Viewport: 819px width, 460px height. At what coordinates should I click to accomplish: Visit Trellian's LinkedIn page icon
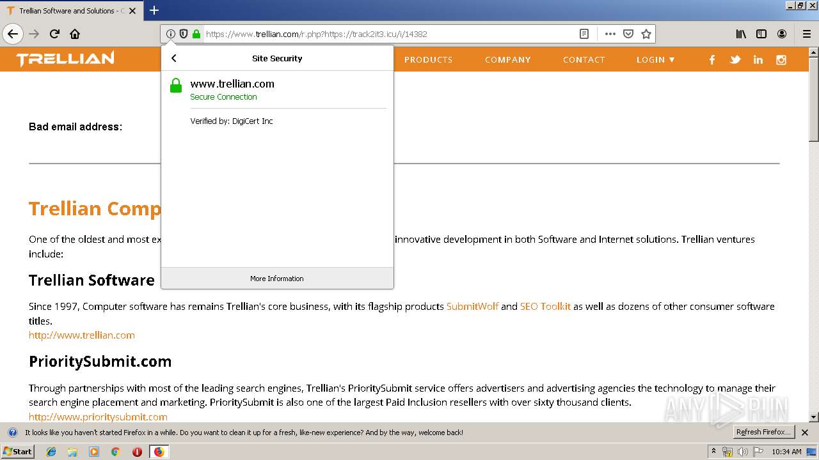point(758,59)
